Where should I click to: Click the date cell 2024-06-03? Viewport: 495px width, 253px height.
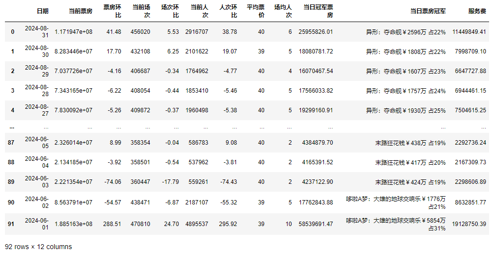[36, 182]
